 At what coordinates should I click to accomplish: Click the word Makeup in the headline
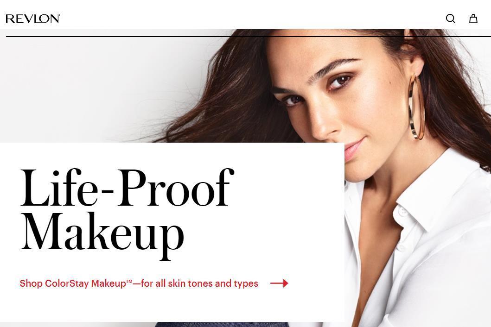tap(102, 235)
